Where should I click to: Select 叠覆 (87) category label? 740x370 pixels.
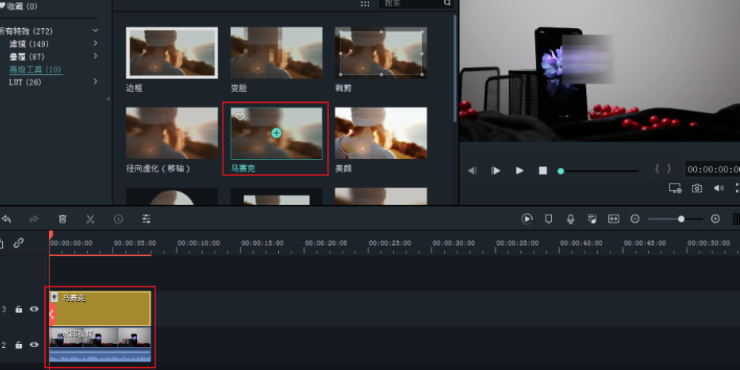(27, 57)
